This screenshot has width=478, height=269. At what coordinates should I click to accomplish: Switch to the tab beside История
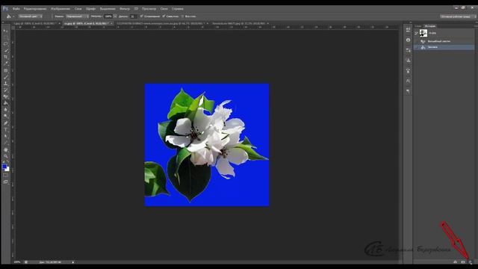[x=418, y=26]
